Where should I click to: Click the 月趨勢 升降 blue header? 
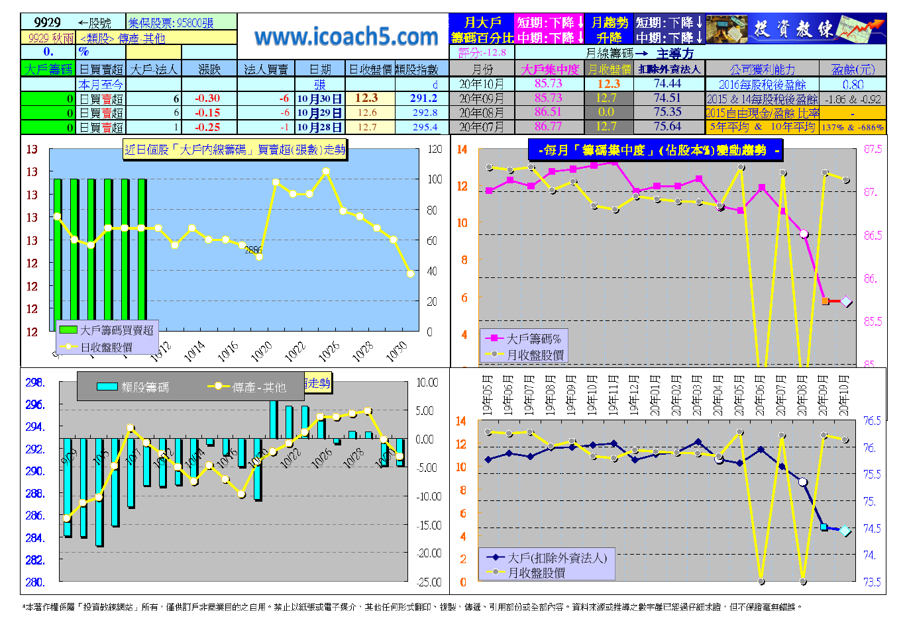pos(609,30)
